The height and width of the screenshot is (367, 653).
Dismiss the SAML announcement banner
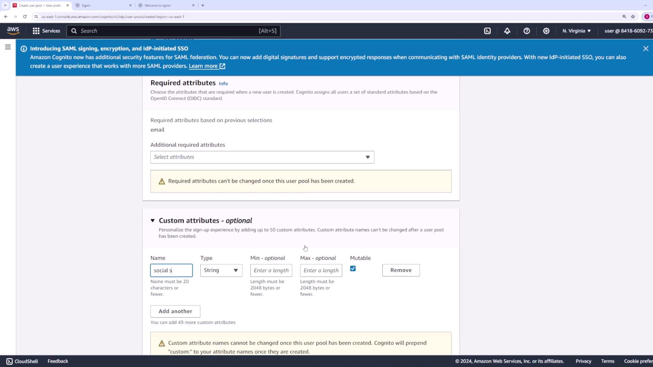pos(646,49)
